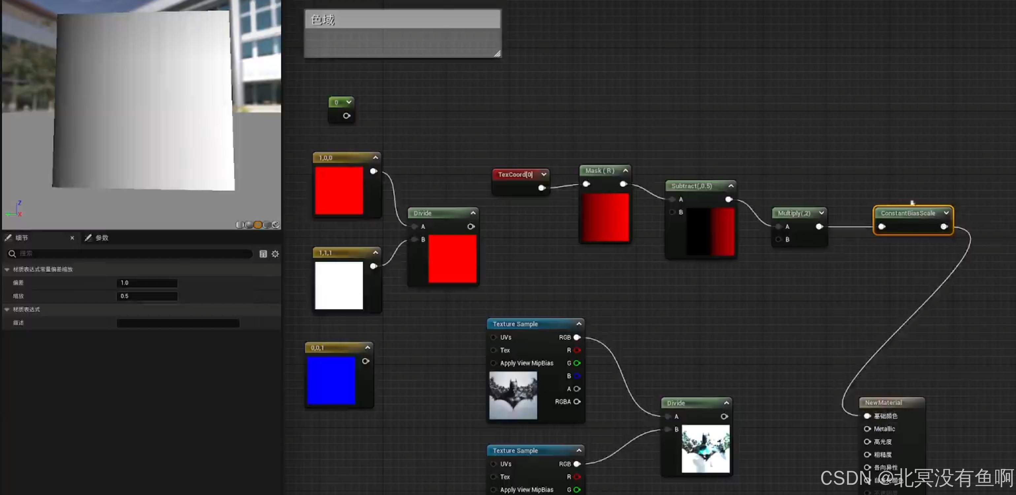Collapse the 材质表达式常量偏差缩放 section
1016x495 pixels.
point(7,269)
